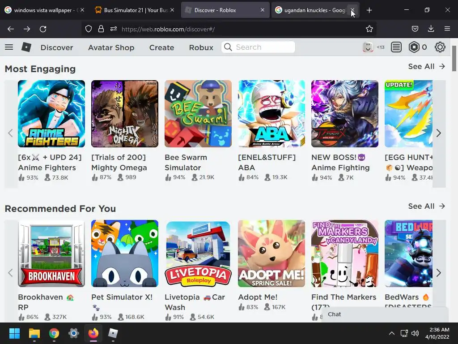The width and height of the screenshot is (458, 344).
Task: Open the avatar profile icon in Roblox header
Action: [368, 47]
